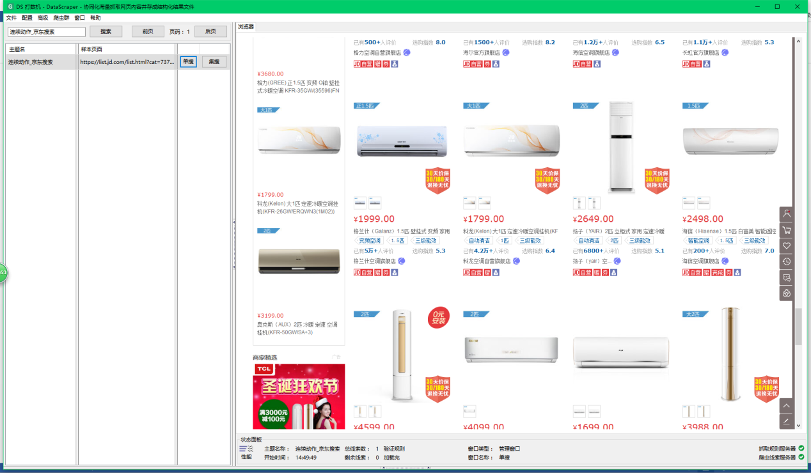Click the DataScraper app icon in title bar
811x473 pixels.
point(10,6)
